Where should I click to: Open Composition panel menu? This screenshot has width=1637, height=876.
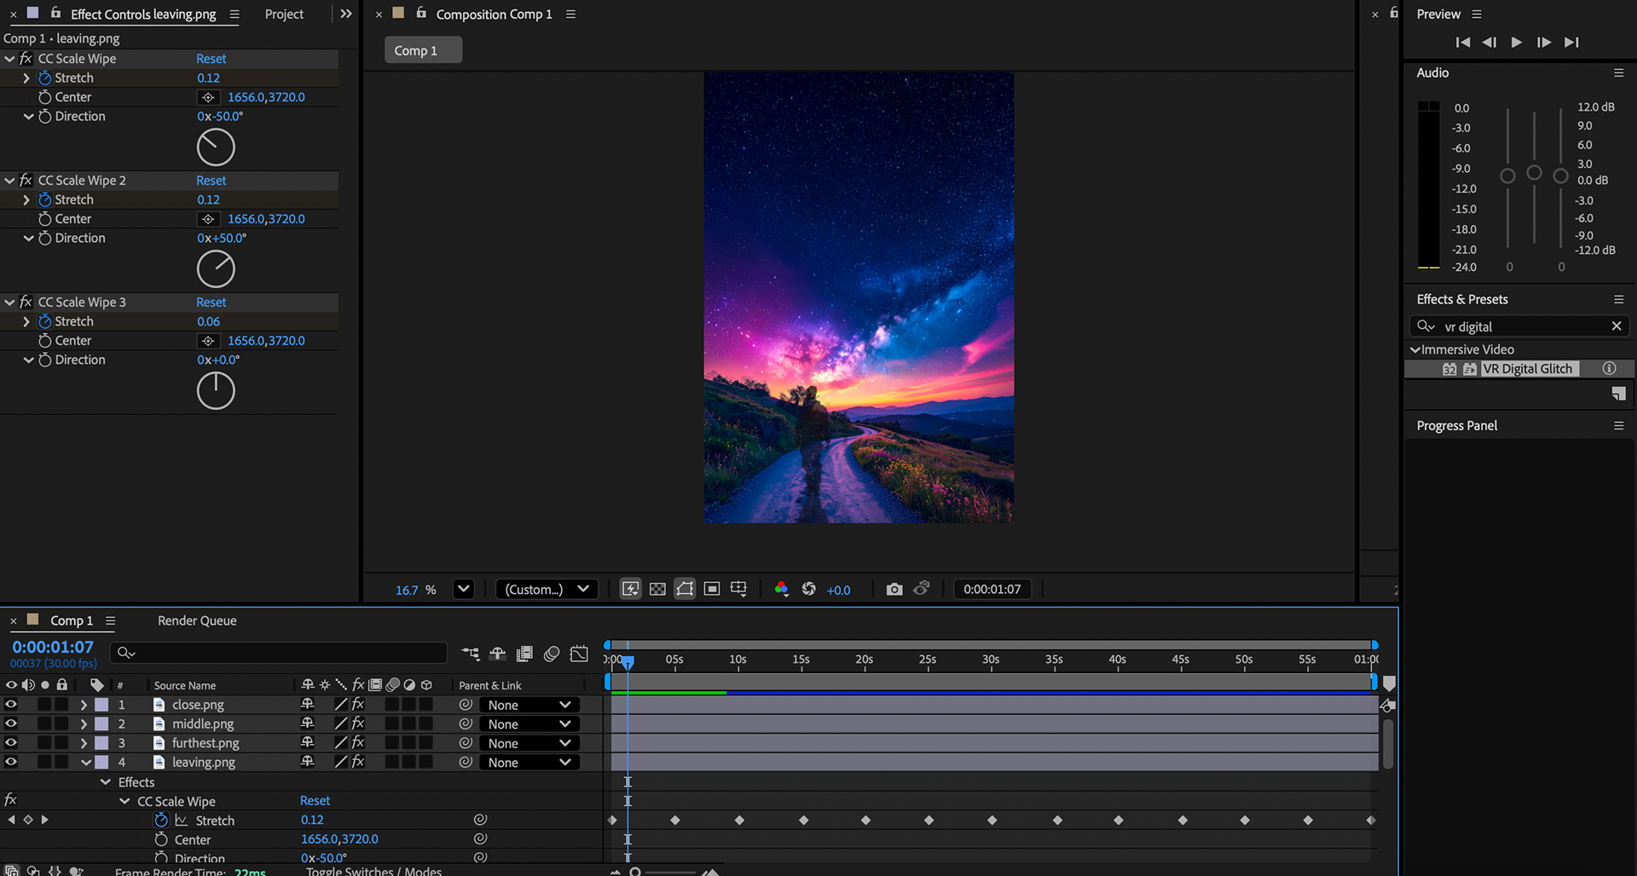[x=570, y=14]
